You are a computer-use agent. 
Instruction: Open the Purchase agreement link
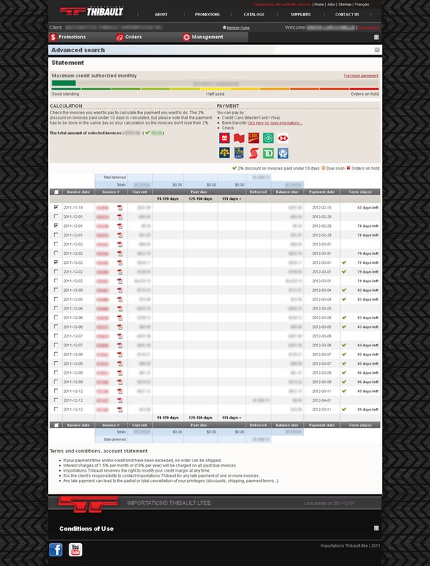pyautogui.click(x=361, y=76)
